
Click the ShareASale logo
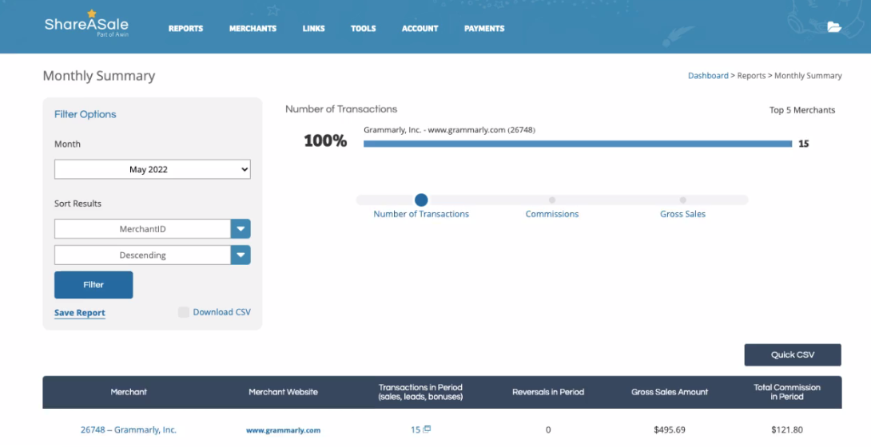tap(86, 23)
